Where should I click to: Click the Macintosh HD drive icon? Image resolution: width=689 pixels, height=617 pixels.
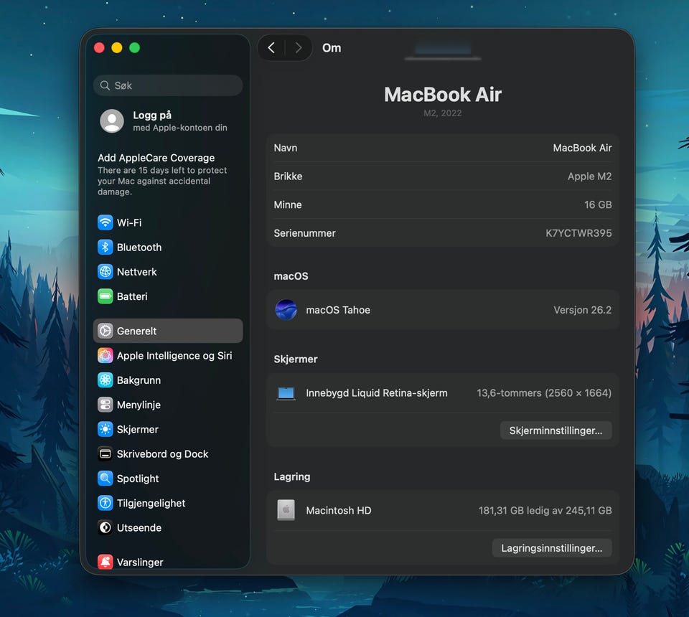[286, 510]
